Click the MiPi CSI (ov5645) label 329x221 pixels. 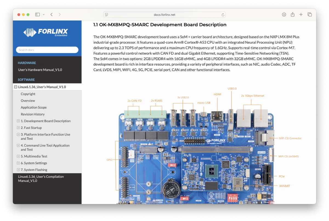coord(289,156)
